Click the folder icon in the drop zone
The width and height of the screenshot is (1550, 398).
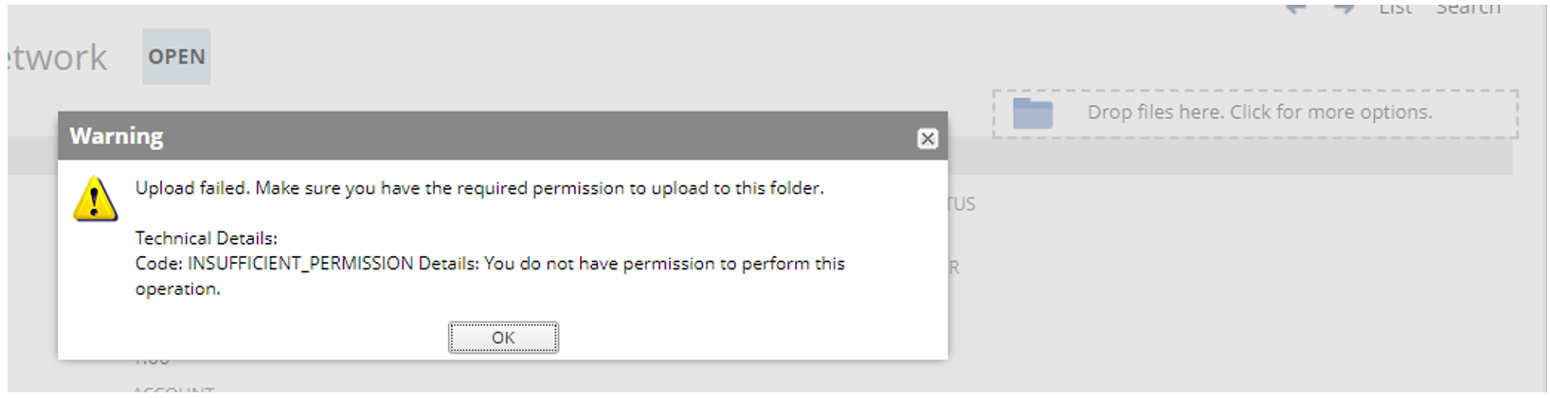tap(1032, 112)
